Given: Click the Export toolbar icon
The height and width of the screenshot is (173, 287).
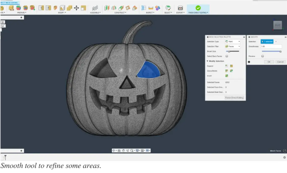Looking at the screenshot, I should coord(180,8).
